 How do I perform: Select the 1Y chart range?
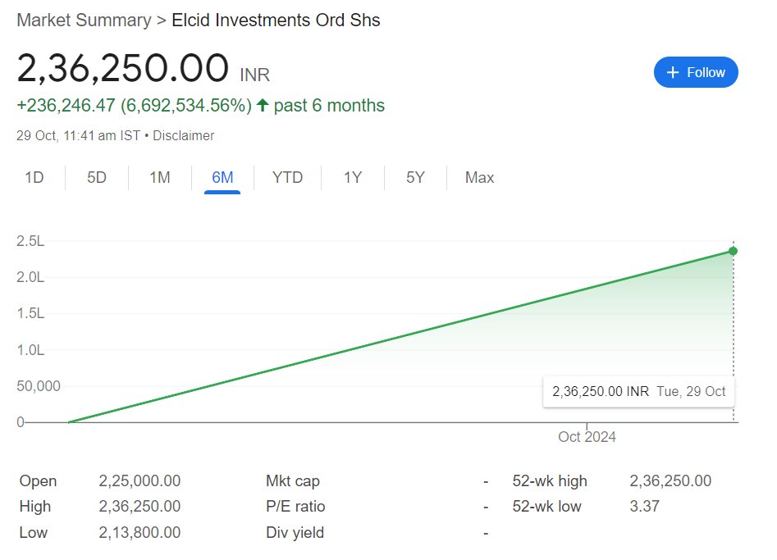coord(352,177)
